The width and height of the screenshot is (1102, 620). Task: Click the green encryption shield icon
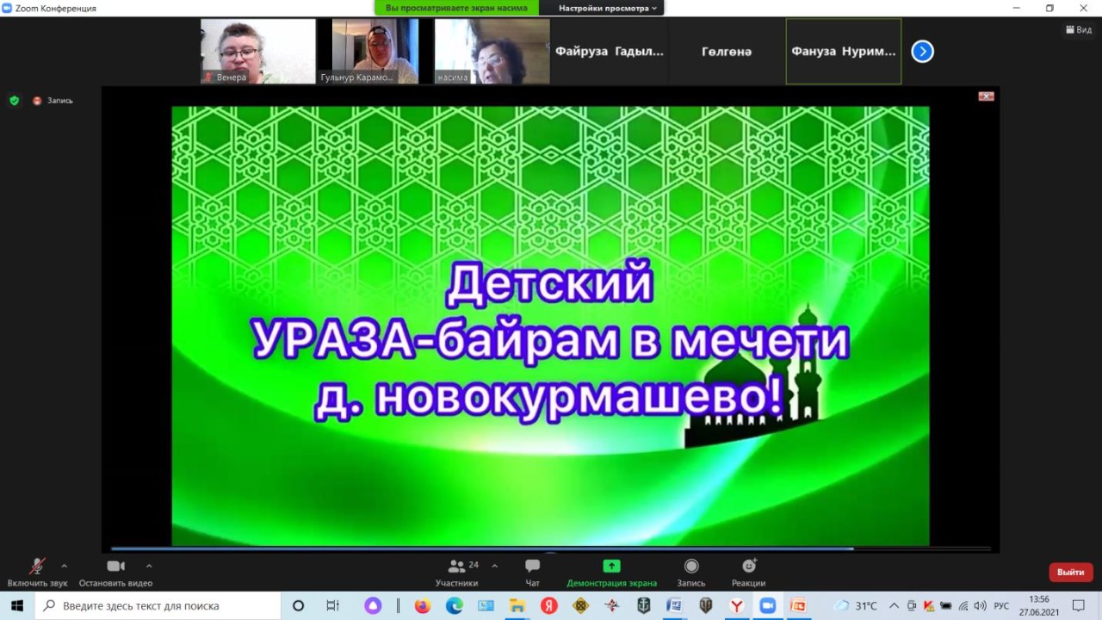pyautogui.click(x=14, y=100)
